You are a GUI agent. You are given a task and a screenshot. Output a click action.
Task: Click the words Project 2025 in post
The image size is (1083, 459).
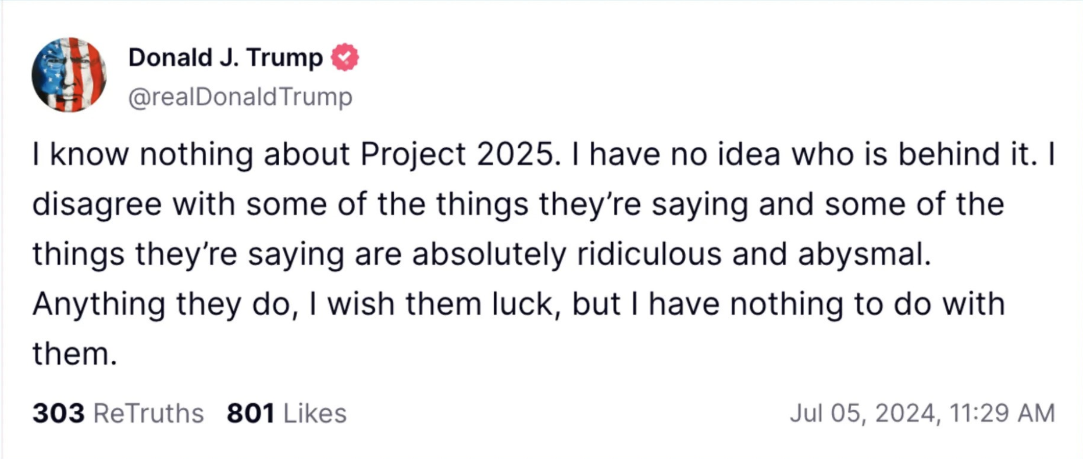click(456, 155)
